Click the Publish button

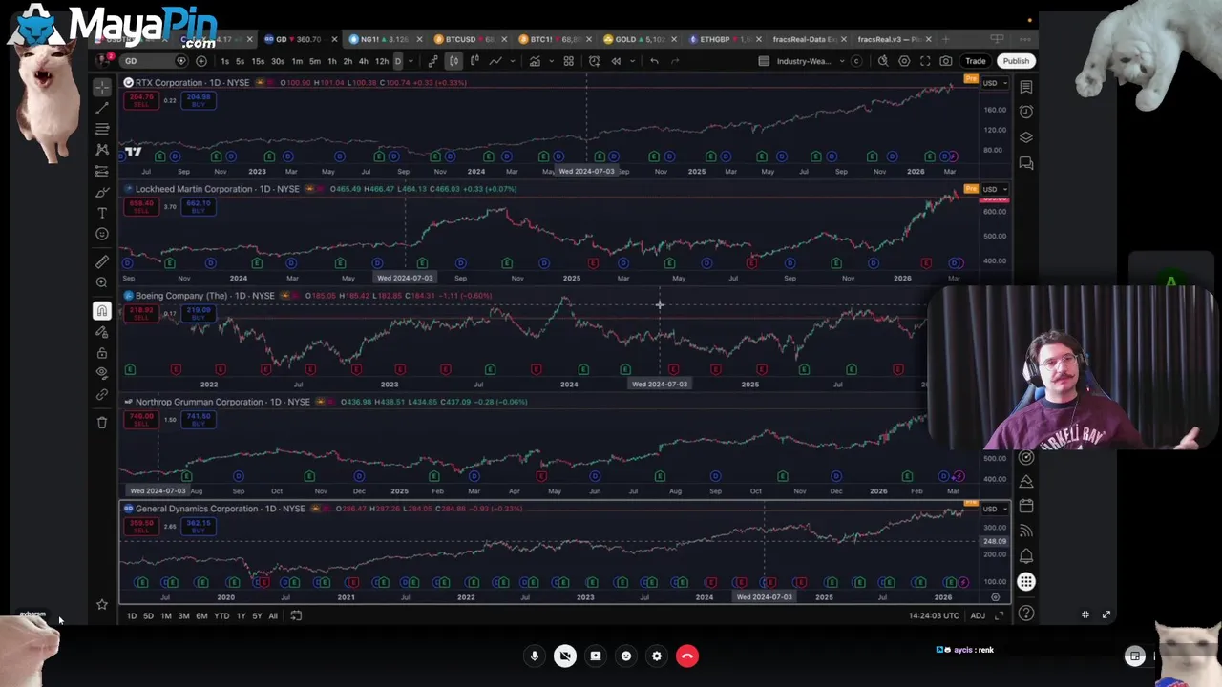click(1016, 61)
